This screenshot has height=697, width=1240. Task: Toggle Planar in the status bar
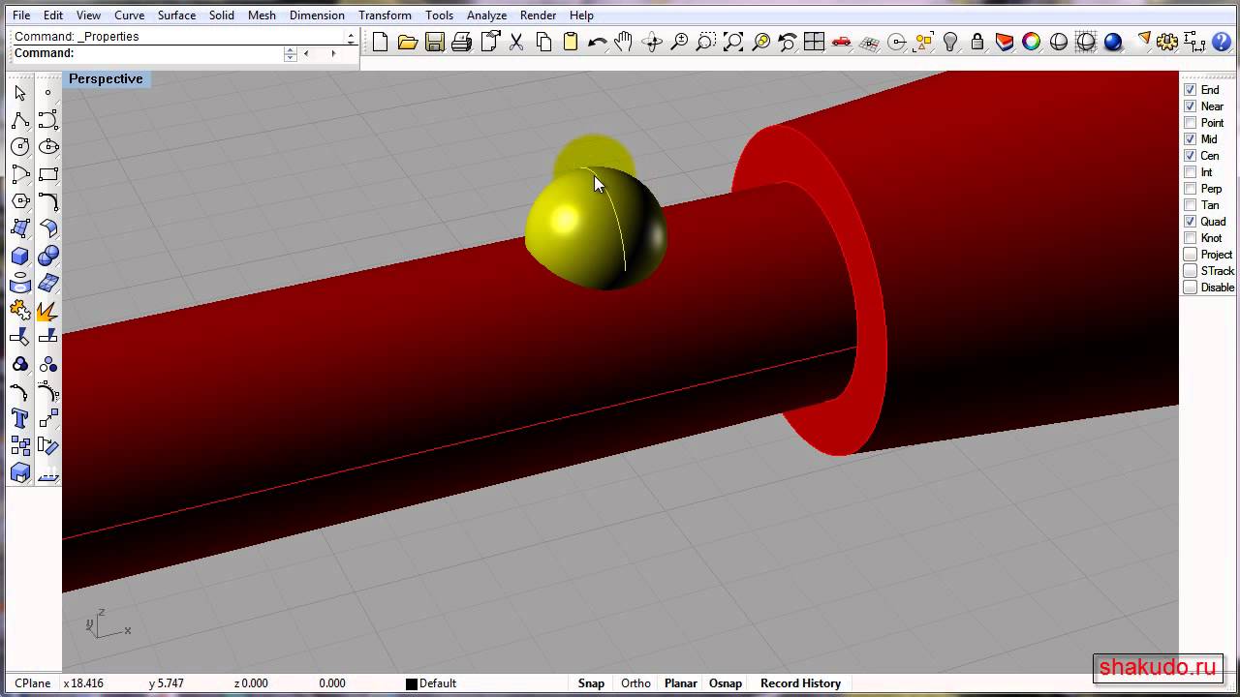tap(681, 683)
